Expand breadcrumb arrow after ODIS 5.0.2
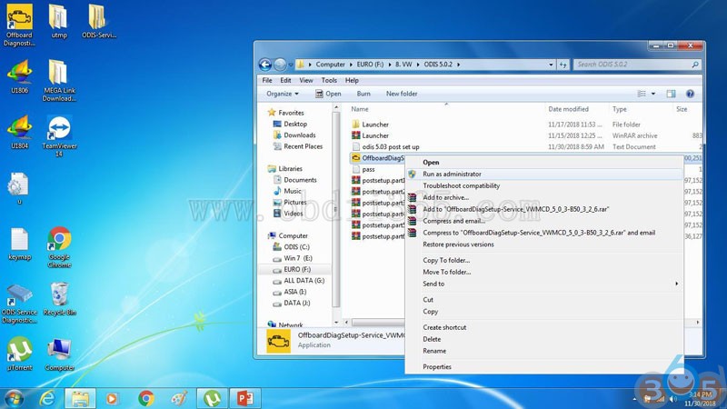The image size is (727, 409). (459, 65)
